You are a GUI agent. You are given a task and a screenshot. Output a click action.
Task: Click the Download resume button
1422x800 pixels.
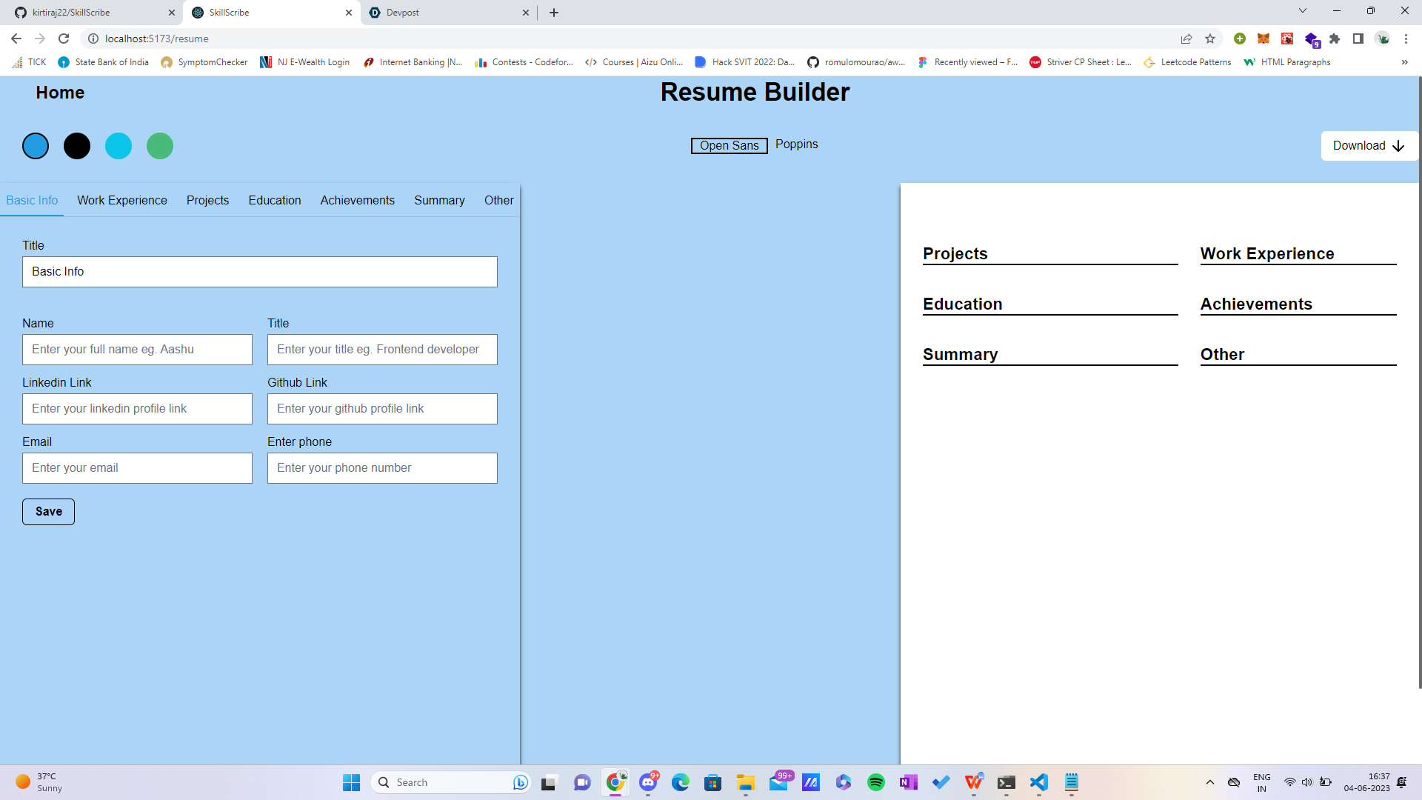1369,146
